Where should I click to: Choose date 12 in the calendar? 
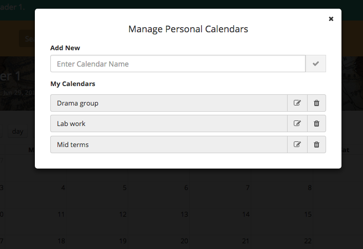pyautogui.click(x=123, y=214)
